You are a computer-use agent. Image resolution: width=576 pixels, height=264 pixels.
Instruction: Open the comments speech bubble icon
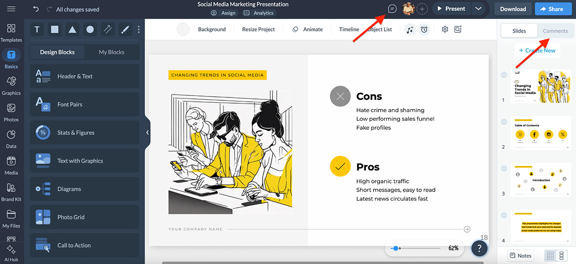coord(392,9)
